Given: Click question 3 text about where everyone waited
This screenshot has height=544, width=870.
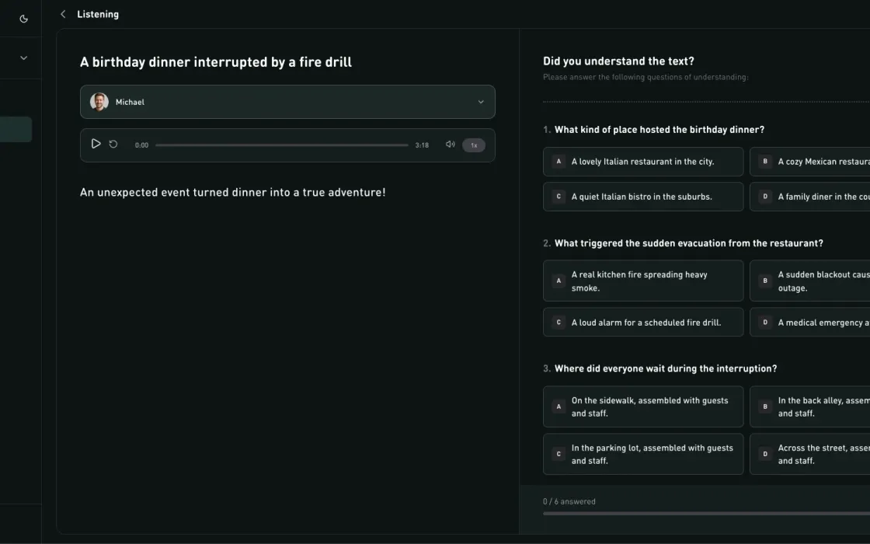Looking at the screenshot, I should (666, 368).
